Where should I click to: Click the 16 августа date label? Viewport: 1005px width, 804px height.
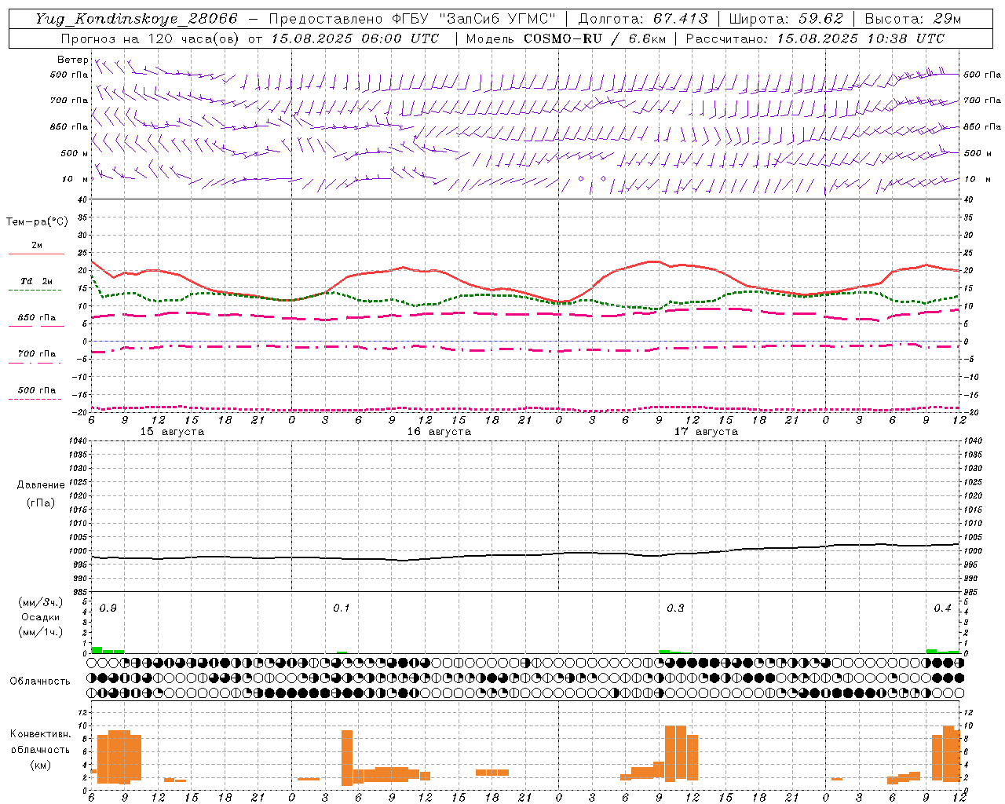pyautogui.click(x=439, y=432)
